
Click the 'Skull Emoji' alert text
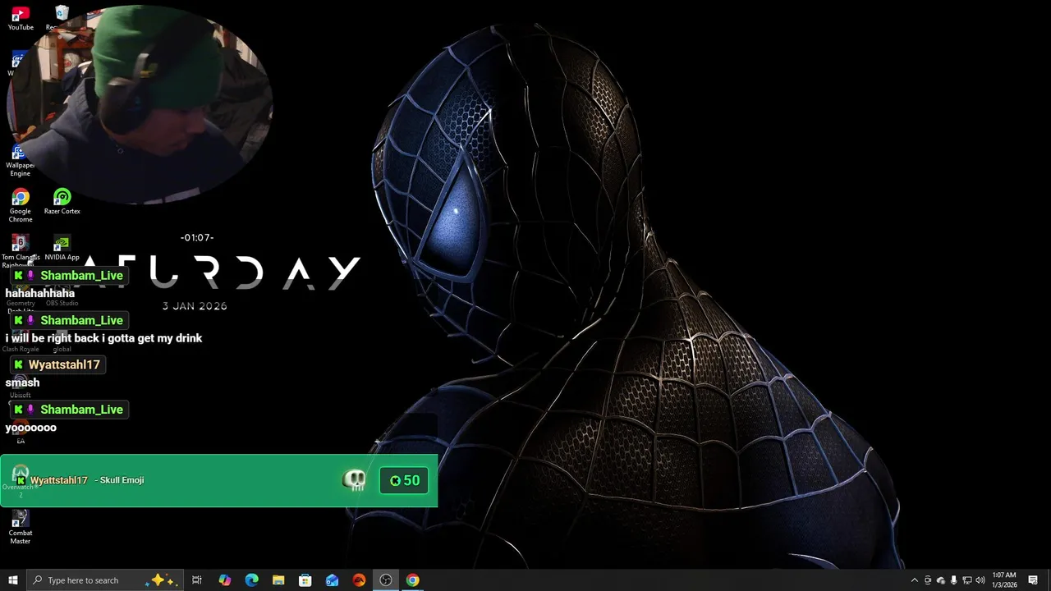[122, 480]
